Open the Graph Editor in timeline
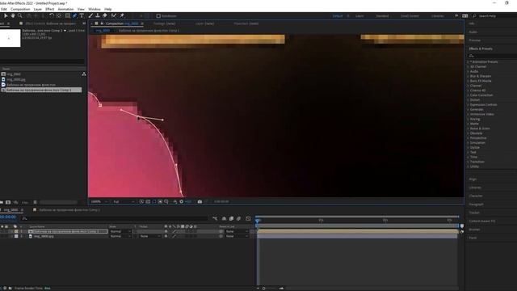The image size is (517, 291). point(248,218)
